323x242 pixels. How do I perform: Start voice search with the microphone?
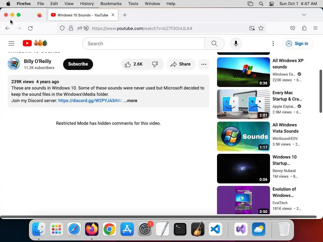(236, 43)
